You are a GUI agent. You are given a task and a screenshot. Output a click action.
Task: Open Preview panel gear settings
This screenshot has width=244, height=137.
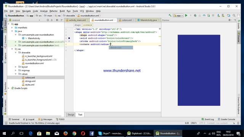click(x=230, y=20)
